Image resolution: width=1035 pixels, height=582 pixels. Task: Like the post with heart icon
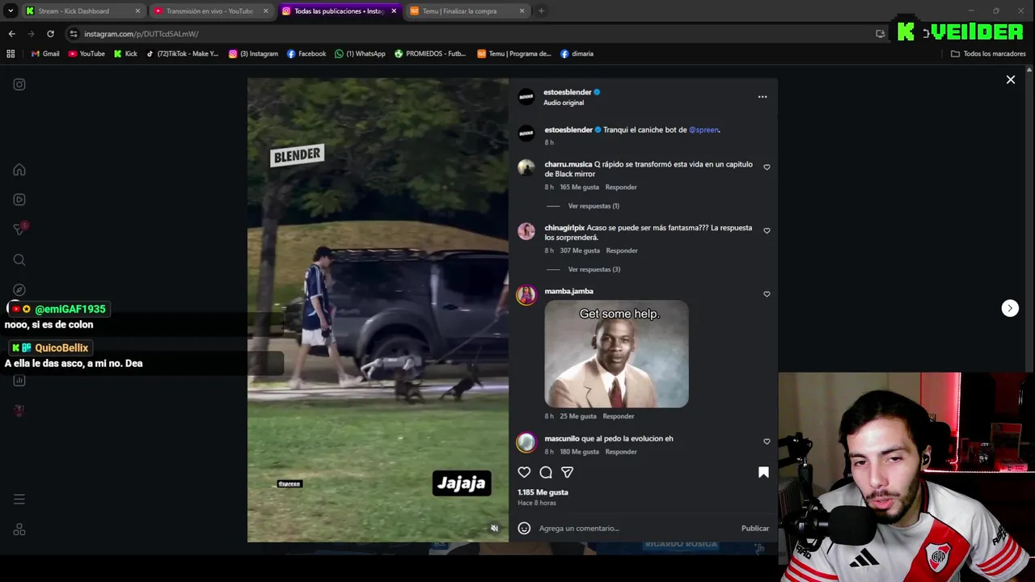524,472
